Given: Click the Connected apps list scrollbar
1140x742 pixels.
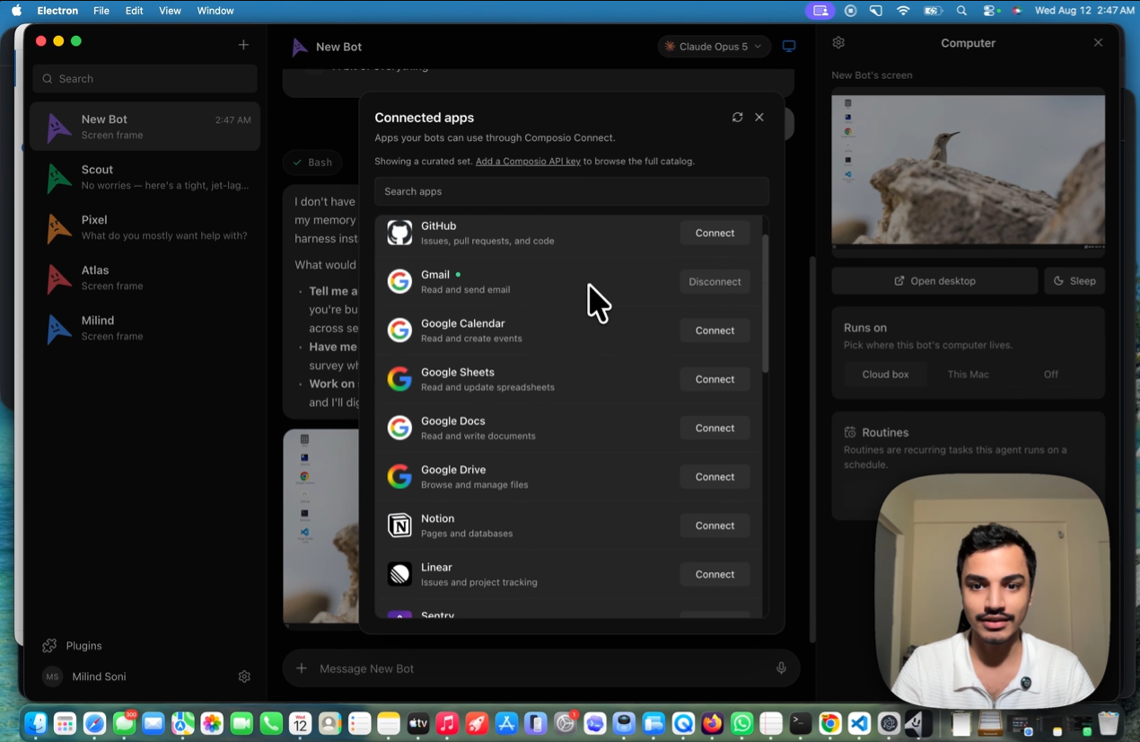Looking at the screenshot, I should click(766, 304).
